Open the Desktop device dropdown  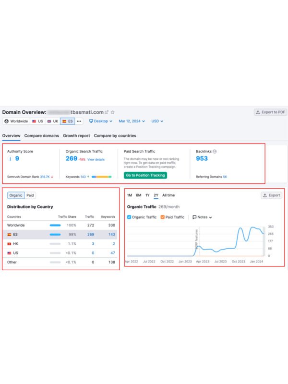[x=101, y=121]
